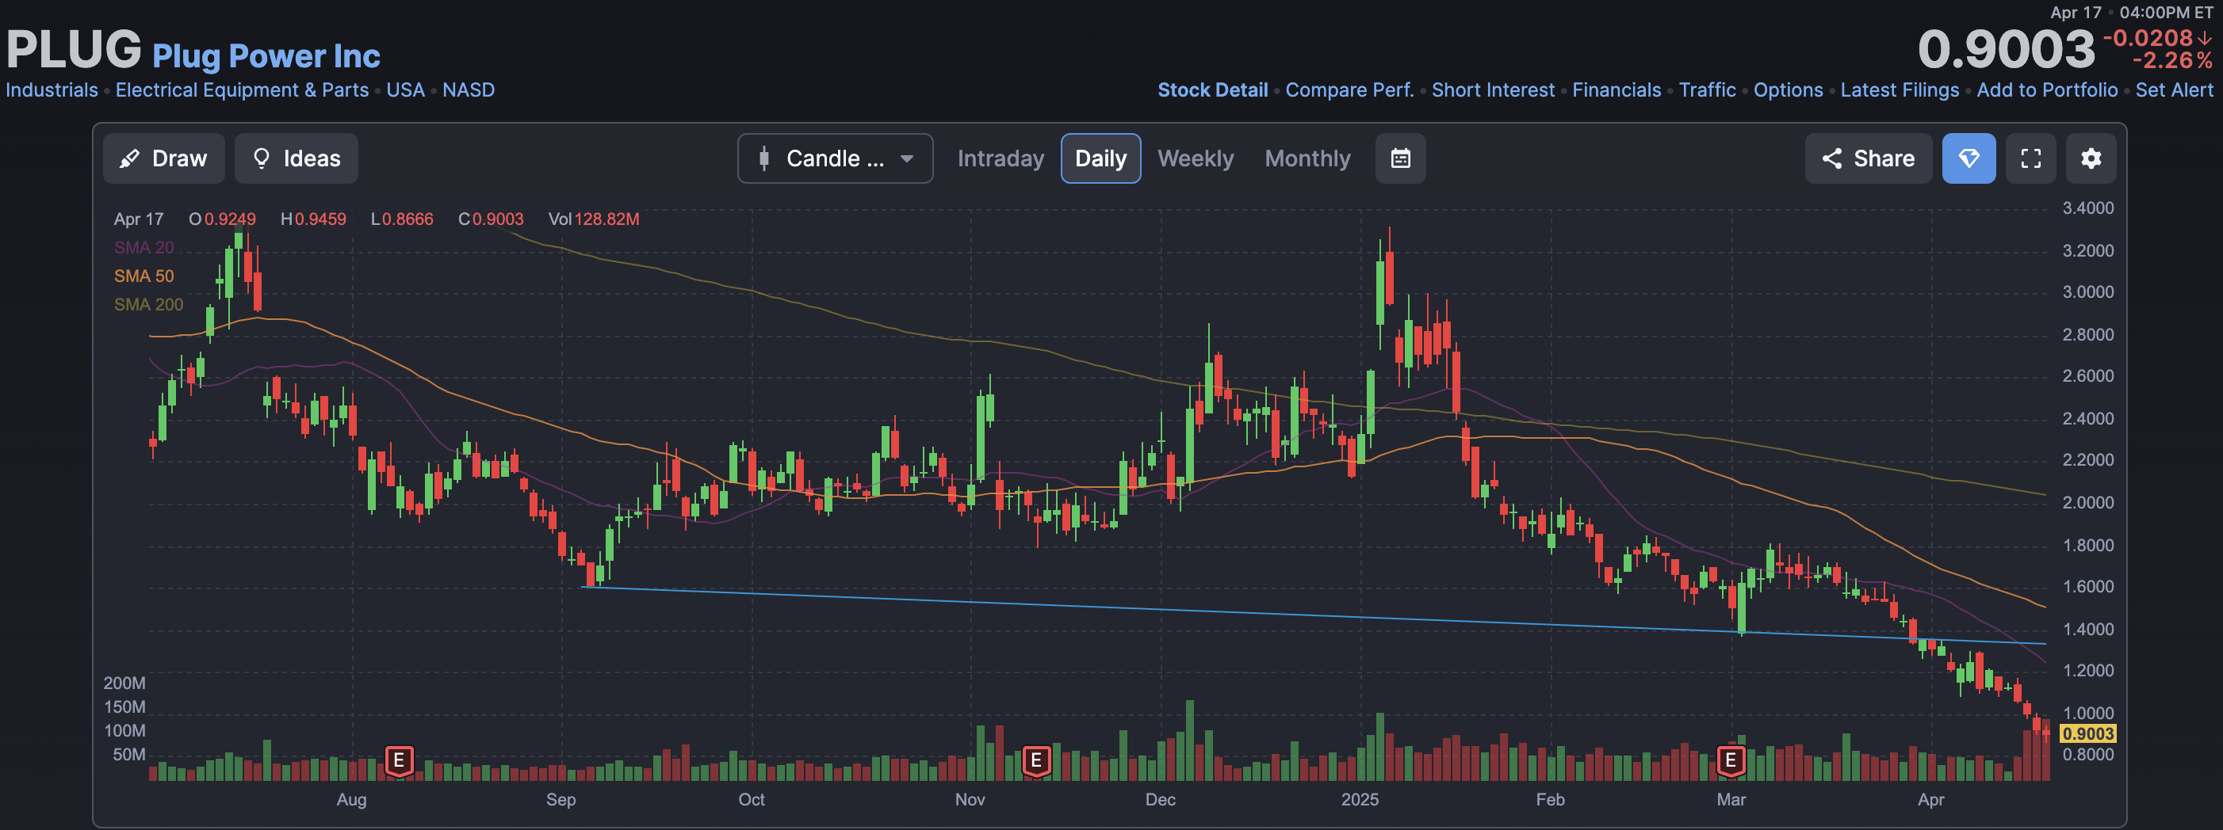Expand the Candle chart type dropdown
This screenshot has width=2223, height=830.
click(835, 158)
